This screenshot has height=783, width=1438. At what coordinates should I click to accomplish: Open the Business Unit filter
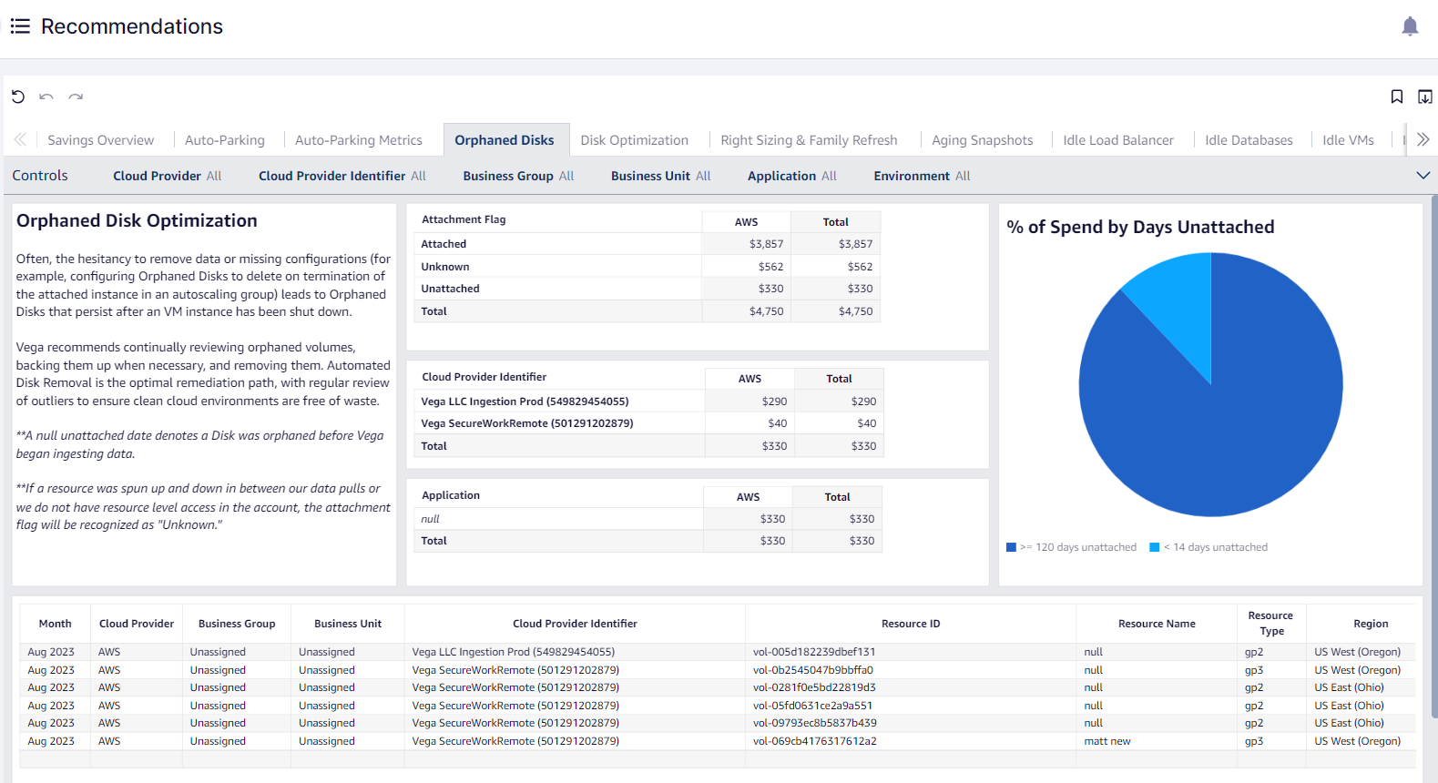coord(661,176)
